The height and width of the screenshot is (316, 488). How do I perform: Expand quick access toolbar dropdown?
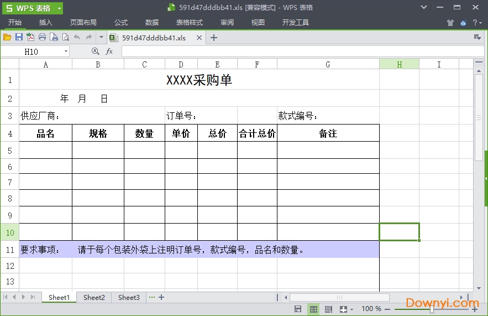[101, 38]
